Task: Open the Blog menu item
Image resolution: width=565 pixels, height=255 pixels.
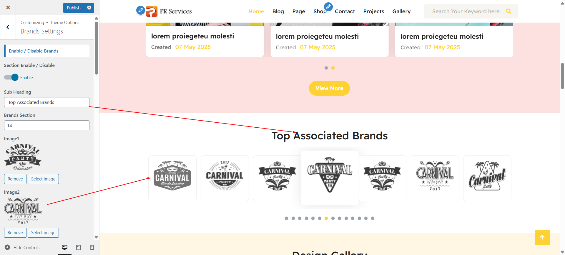Action: 278,11
